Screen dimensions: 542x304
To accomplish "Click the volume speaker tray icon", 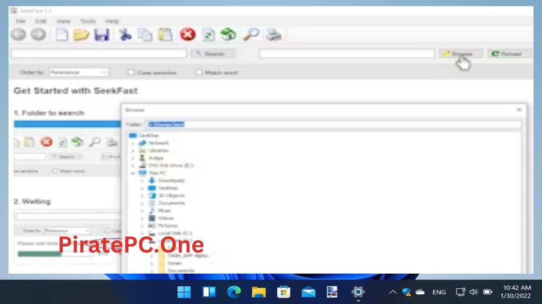I will click(x=474, y=292).
